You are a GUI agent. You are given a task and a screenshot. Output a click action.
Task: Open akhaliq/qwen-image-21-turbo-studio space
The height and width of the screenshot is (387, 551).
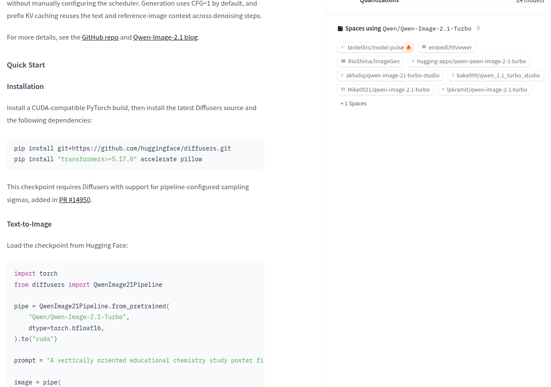pos(390,75)
